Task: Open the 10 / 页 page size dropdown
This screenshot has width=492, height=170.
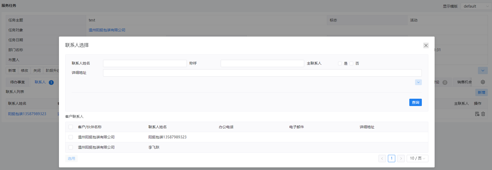Action: (417, 159)
